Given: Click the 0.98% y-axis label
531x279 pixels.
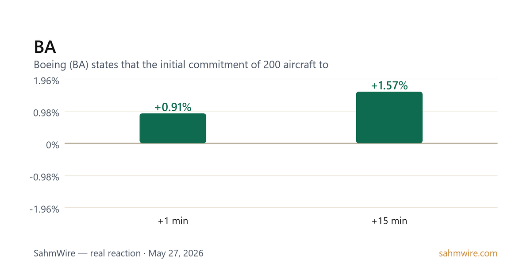Looking at the screenshot, I should (46, 113).
